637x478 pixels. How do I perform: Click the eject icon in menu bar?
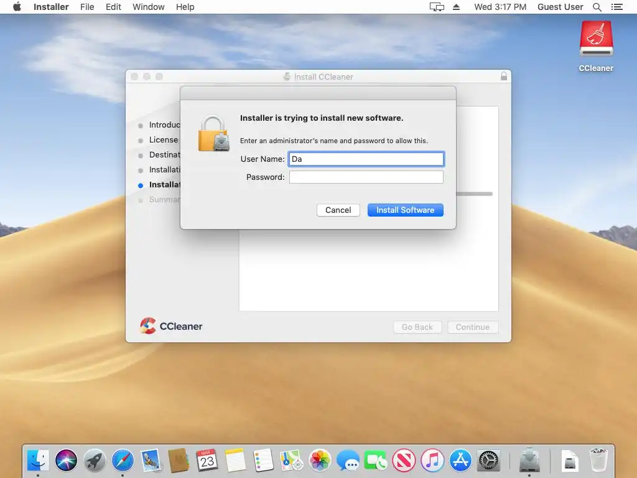[x=456, y=7]
